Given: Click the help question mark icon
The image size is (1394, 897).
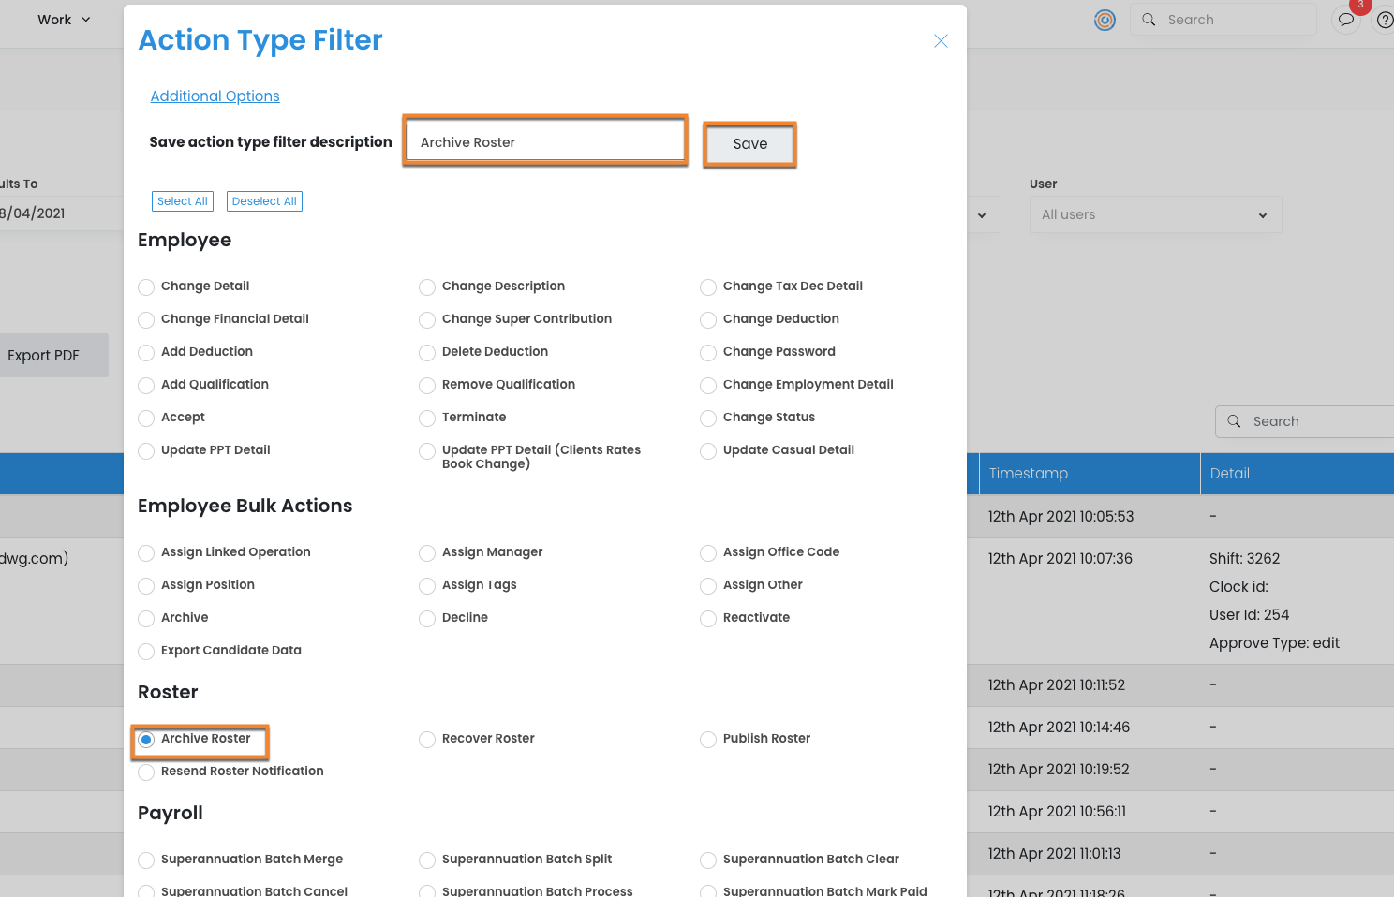Looking at the screenshot, I should (x=1385, y=20).
